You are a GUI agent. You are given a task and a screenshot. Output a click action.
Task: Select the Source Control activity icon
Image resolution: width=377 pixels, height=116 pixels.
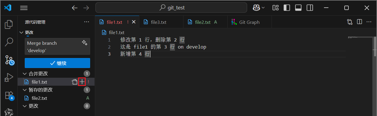coord(9,60)
